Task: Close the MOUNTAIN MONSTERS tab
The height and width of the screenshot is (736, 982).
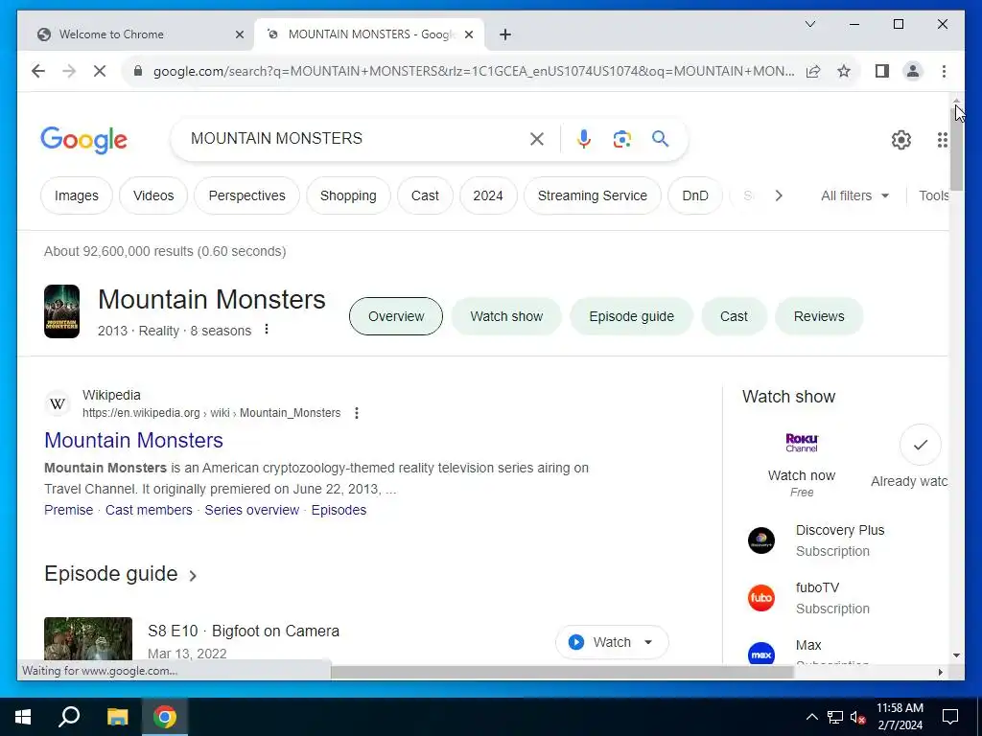Action: coord(468,34)
